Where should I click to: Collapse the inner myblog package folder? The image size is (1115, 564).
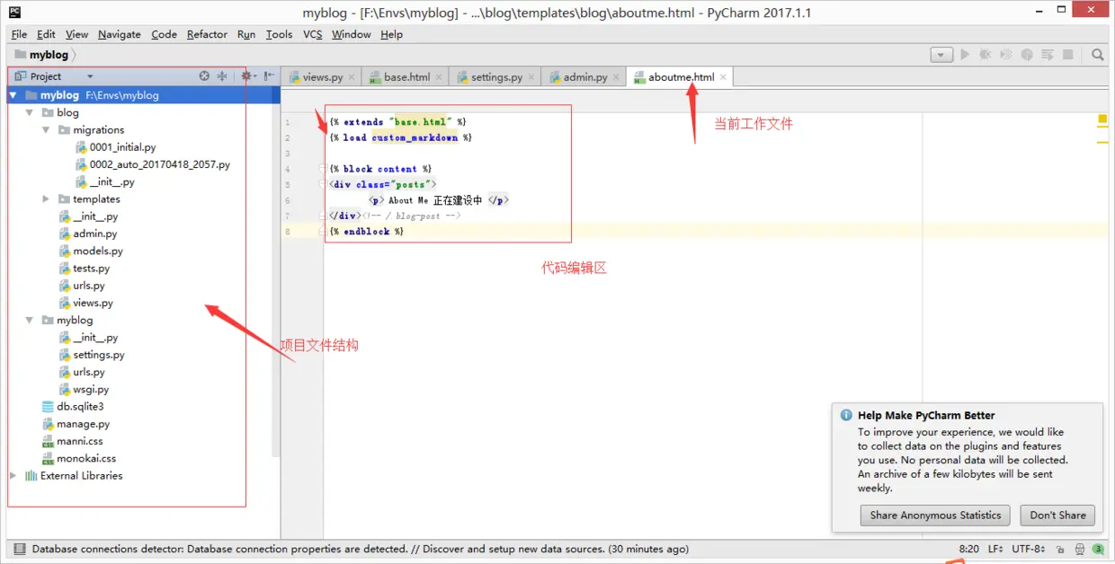[x=30, y=321]
